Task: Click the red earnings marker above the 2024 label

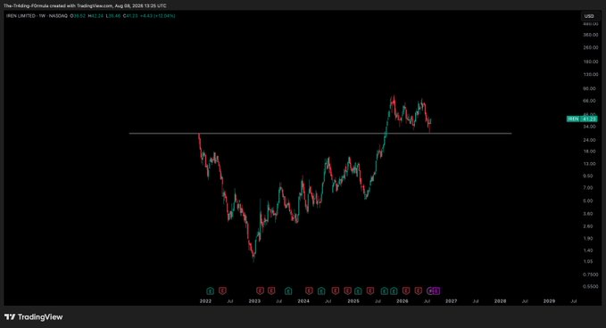Action: [x=309, y=291]
